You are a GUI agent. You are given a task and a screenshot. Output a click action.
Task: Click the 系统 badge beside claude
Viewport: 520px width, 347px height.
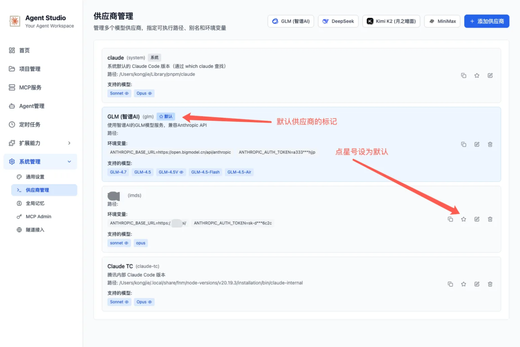point(155,58)
